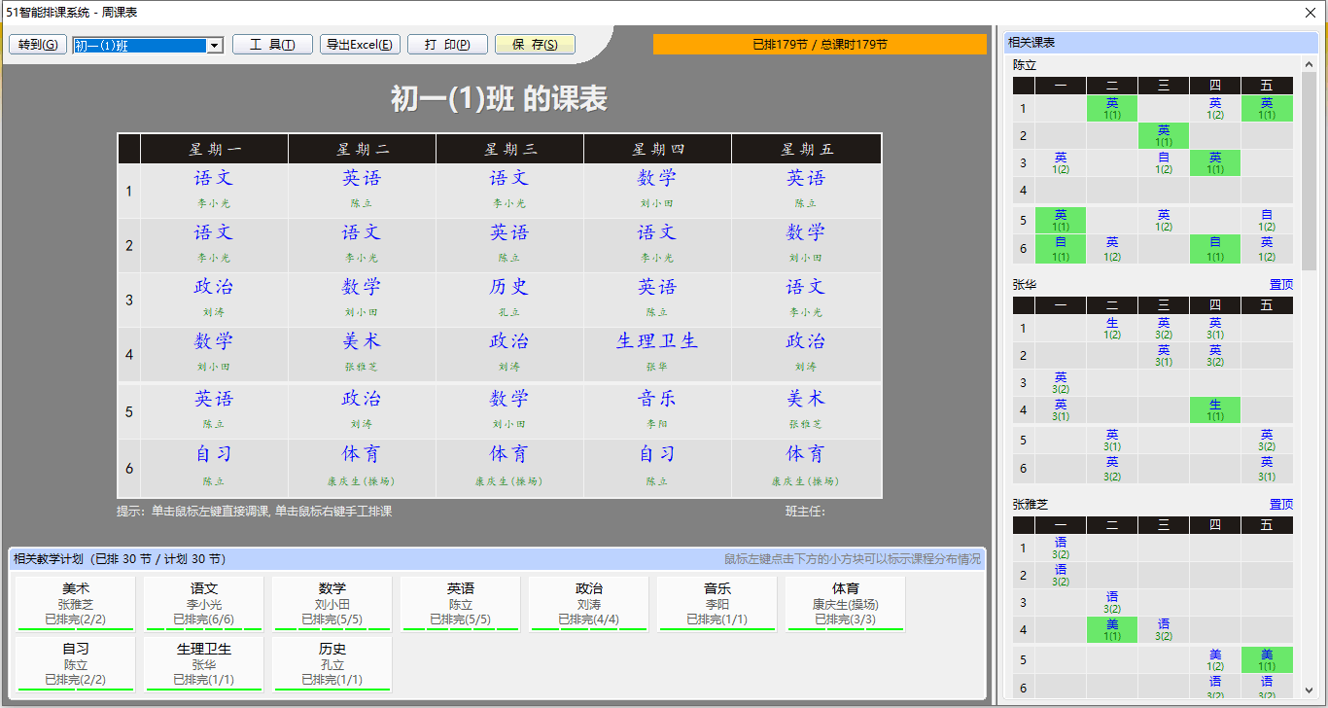The image size is (1328, 708).
Task: Click the 英语 陈立 teaching plan card
Action: click(460, 603)
